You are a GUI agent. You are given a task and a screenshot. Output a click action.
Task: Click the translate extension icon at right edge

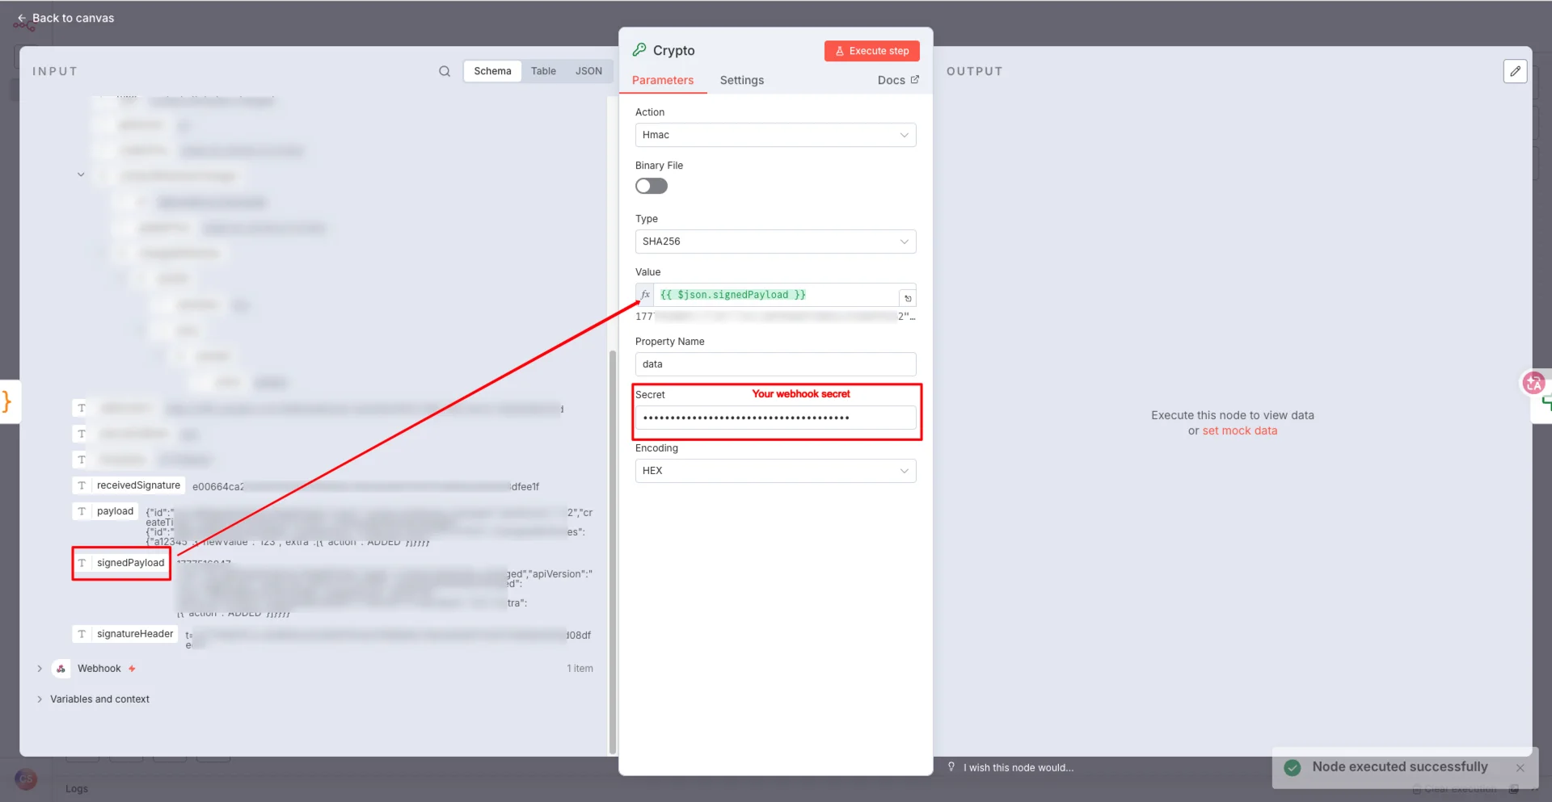click(x=1533, y=383)
